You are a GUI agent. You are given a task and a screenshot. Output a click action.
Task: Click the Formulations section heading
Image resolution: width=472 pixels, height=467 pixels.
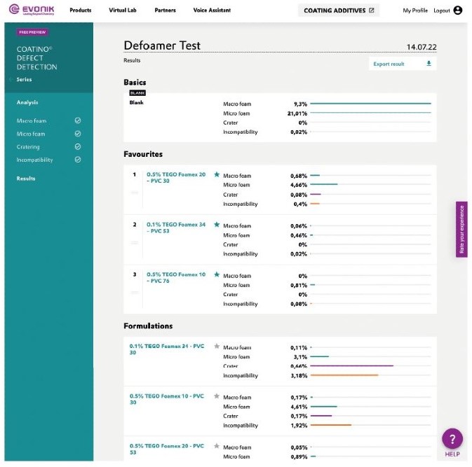tap(148, 326)
